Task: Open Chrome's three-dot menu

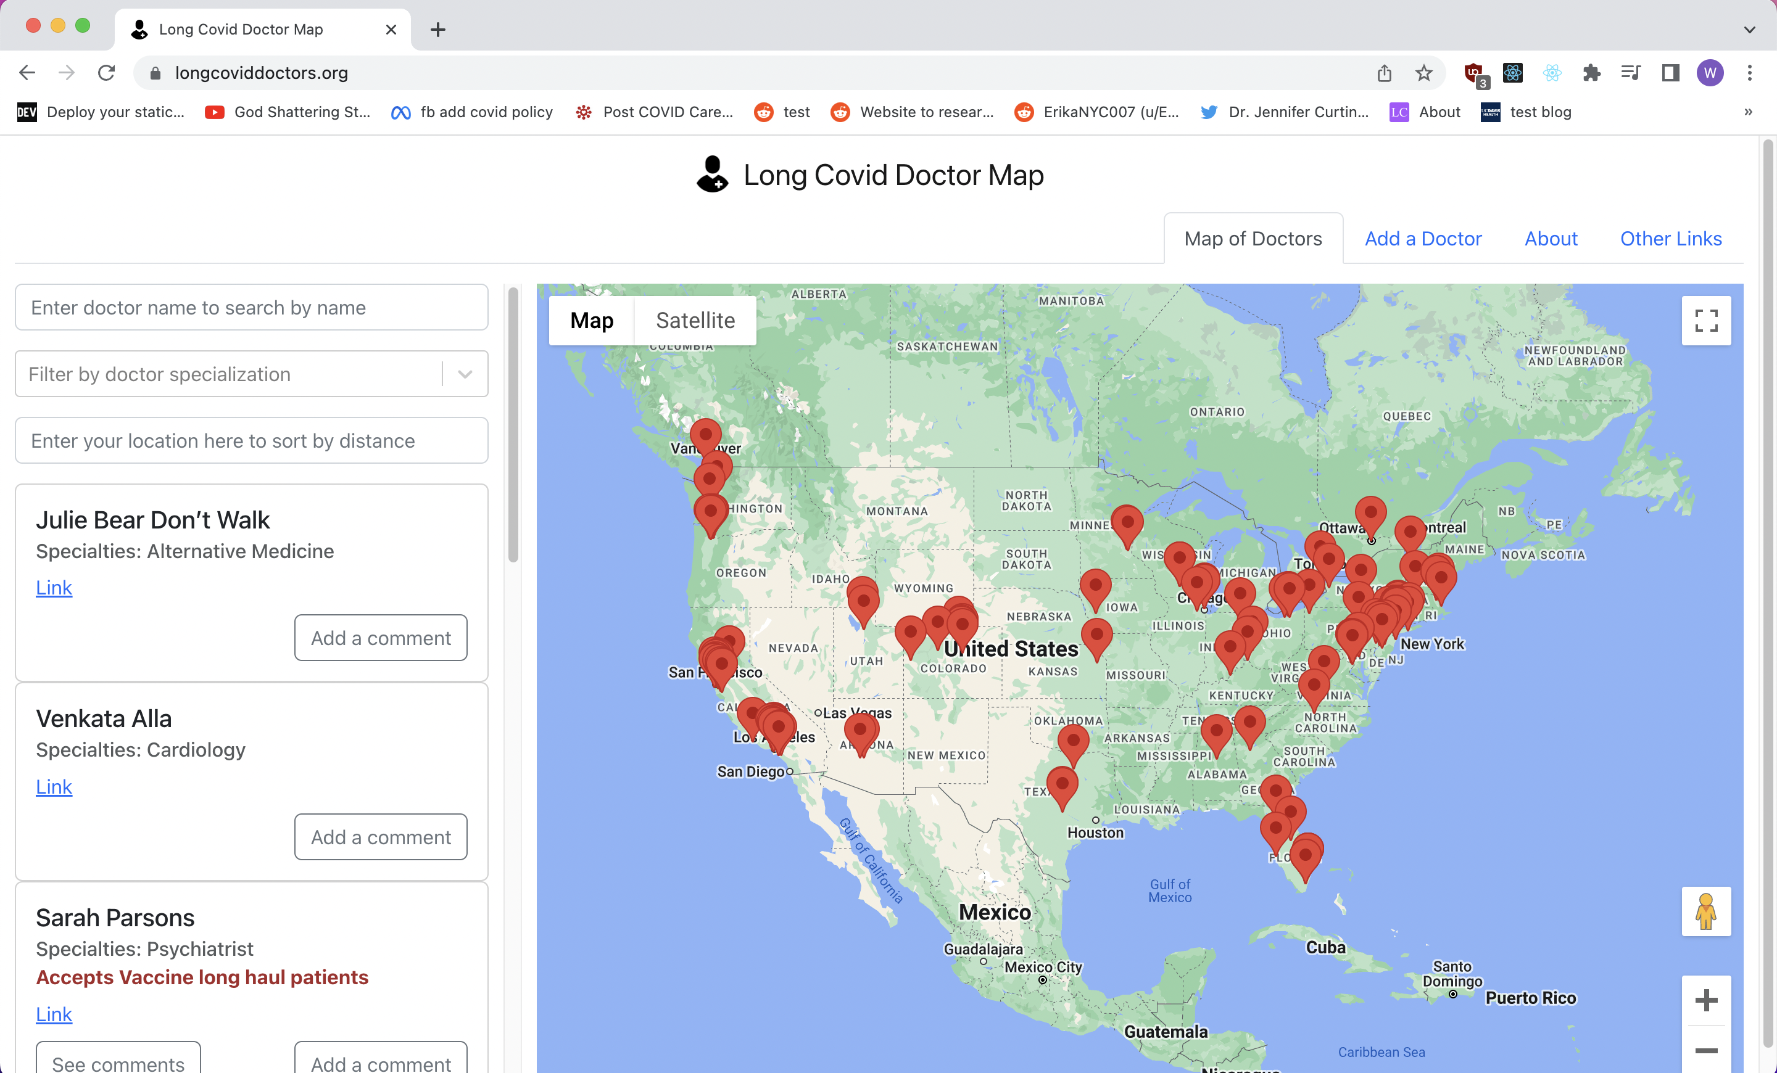Action: tap(1750, 73)
